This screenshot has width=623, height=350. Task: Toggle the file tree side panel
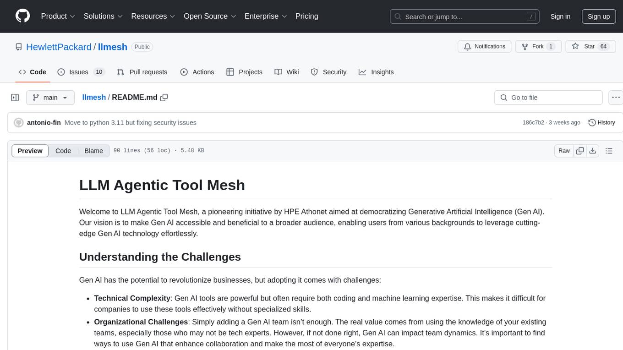[15, 98]
